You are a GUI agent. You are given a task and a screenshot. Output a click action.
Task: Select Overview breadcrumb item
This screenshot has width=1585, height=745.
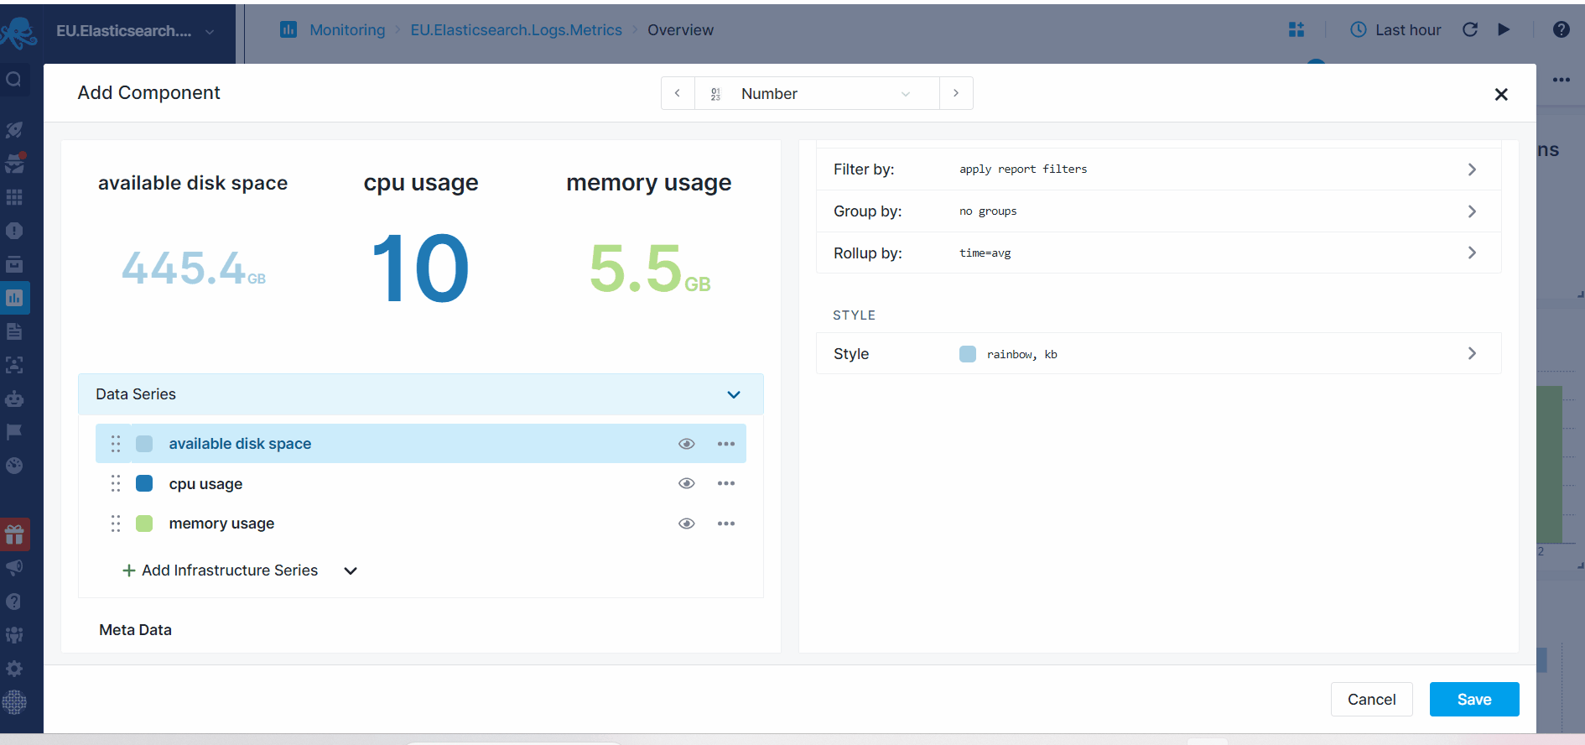pyautogui.click(x=680, y=30)
